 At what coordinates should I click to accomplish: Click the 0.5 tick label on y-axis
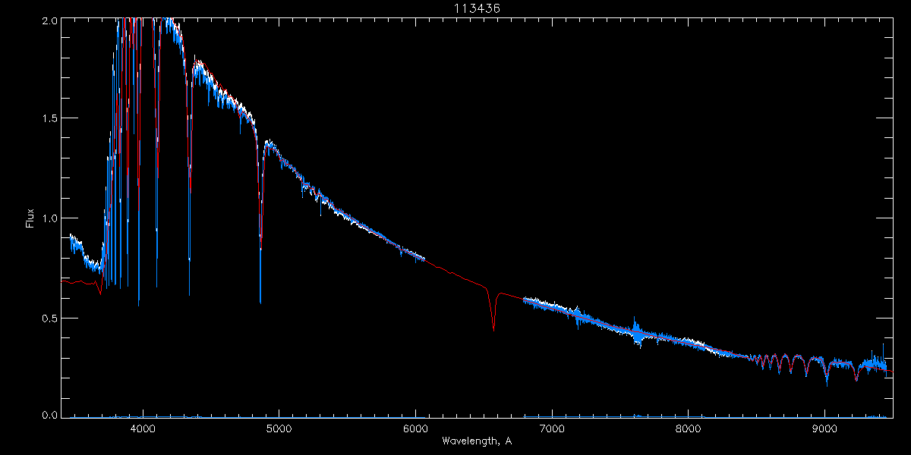[x=49, y=318]
